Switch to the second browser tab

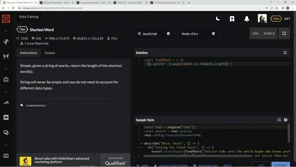tap(56, 3)
